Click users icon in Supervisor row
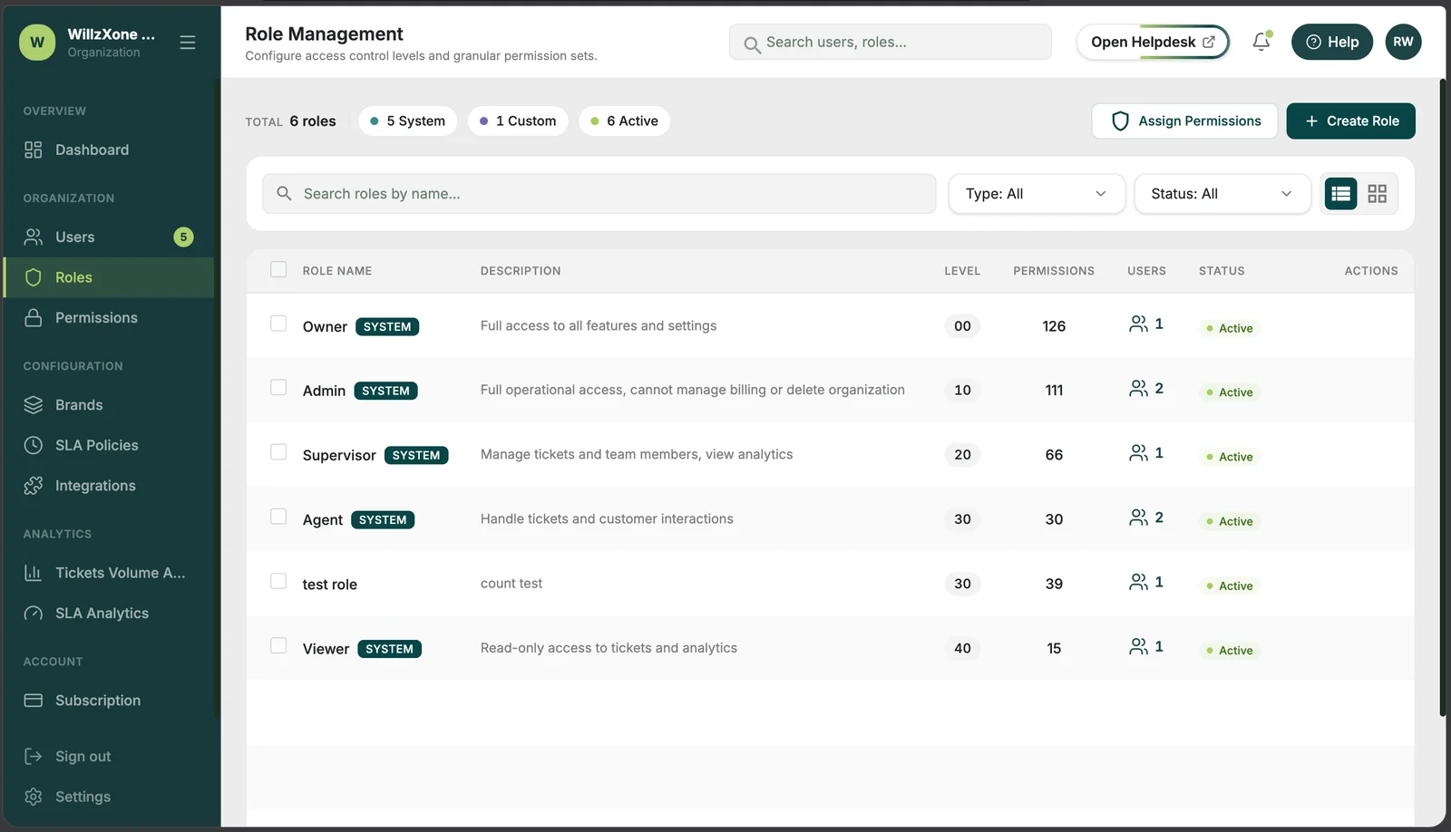Viewport: 1451px width, 832px height. 1138,452
